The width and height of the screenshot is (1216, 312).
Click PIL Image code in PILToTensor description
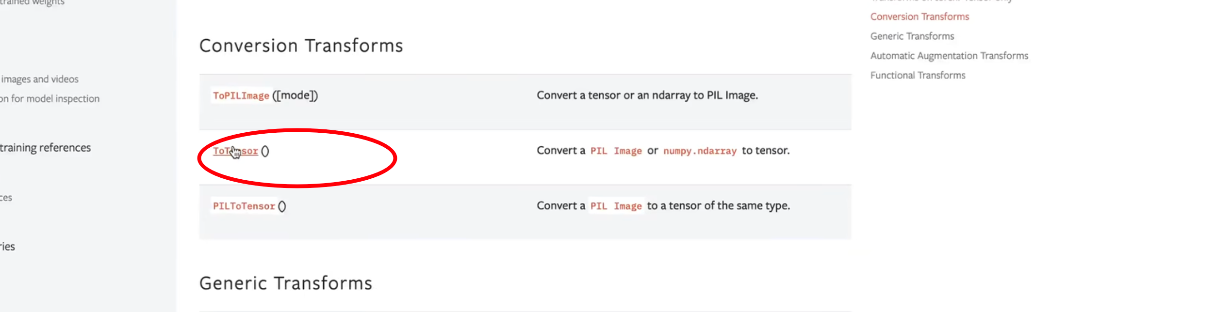[616, 206]
